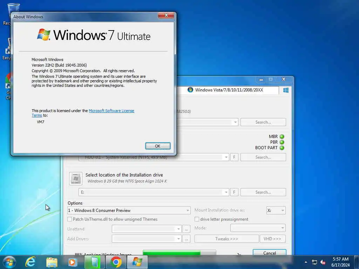Open Google Chrome from the taskbar

116,262
